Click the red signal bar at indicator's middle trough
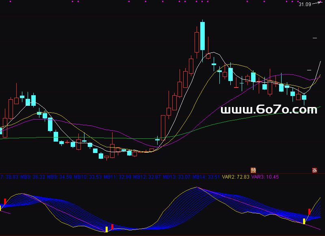325x236 pixels. pyautogui.click(x=112, y=226)
